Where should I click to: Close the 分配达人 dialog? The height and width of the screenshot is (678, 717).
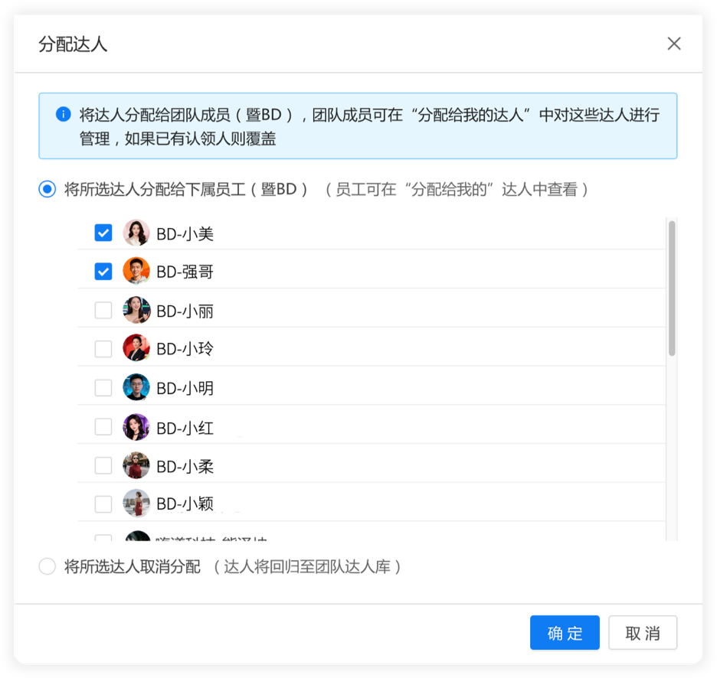pos(674,44)
